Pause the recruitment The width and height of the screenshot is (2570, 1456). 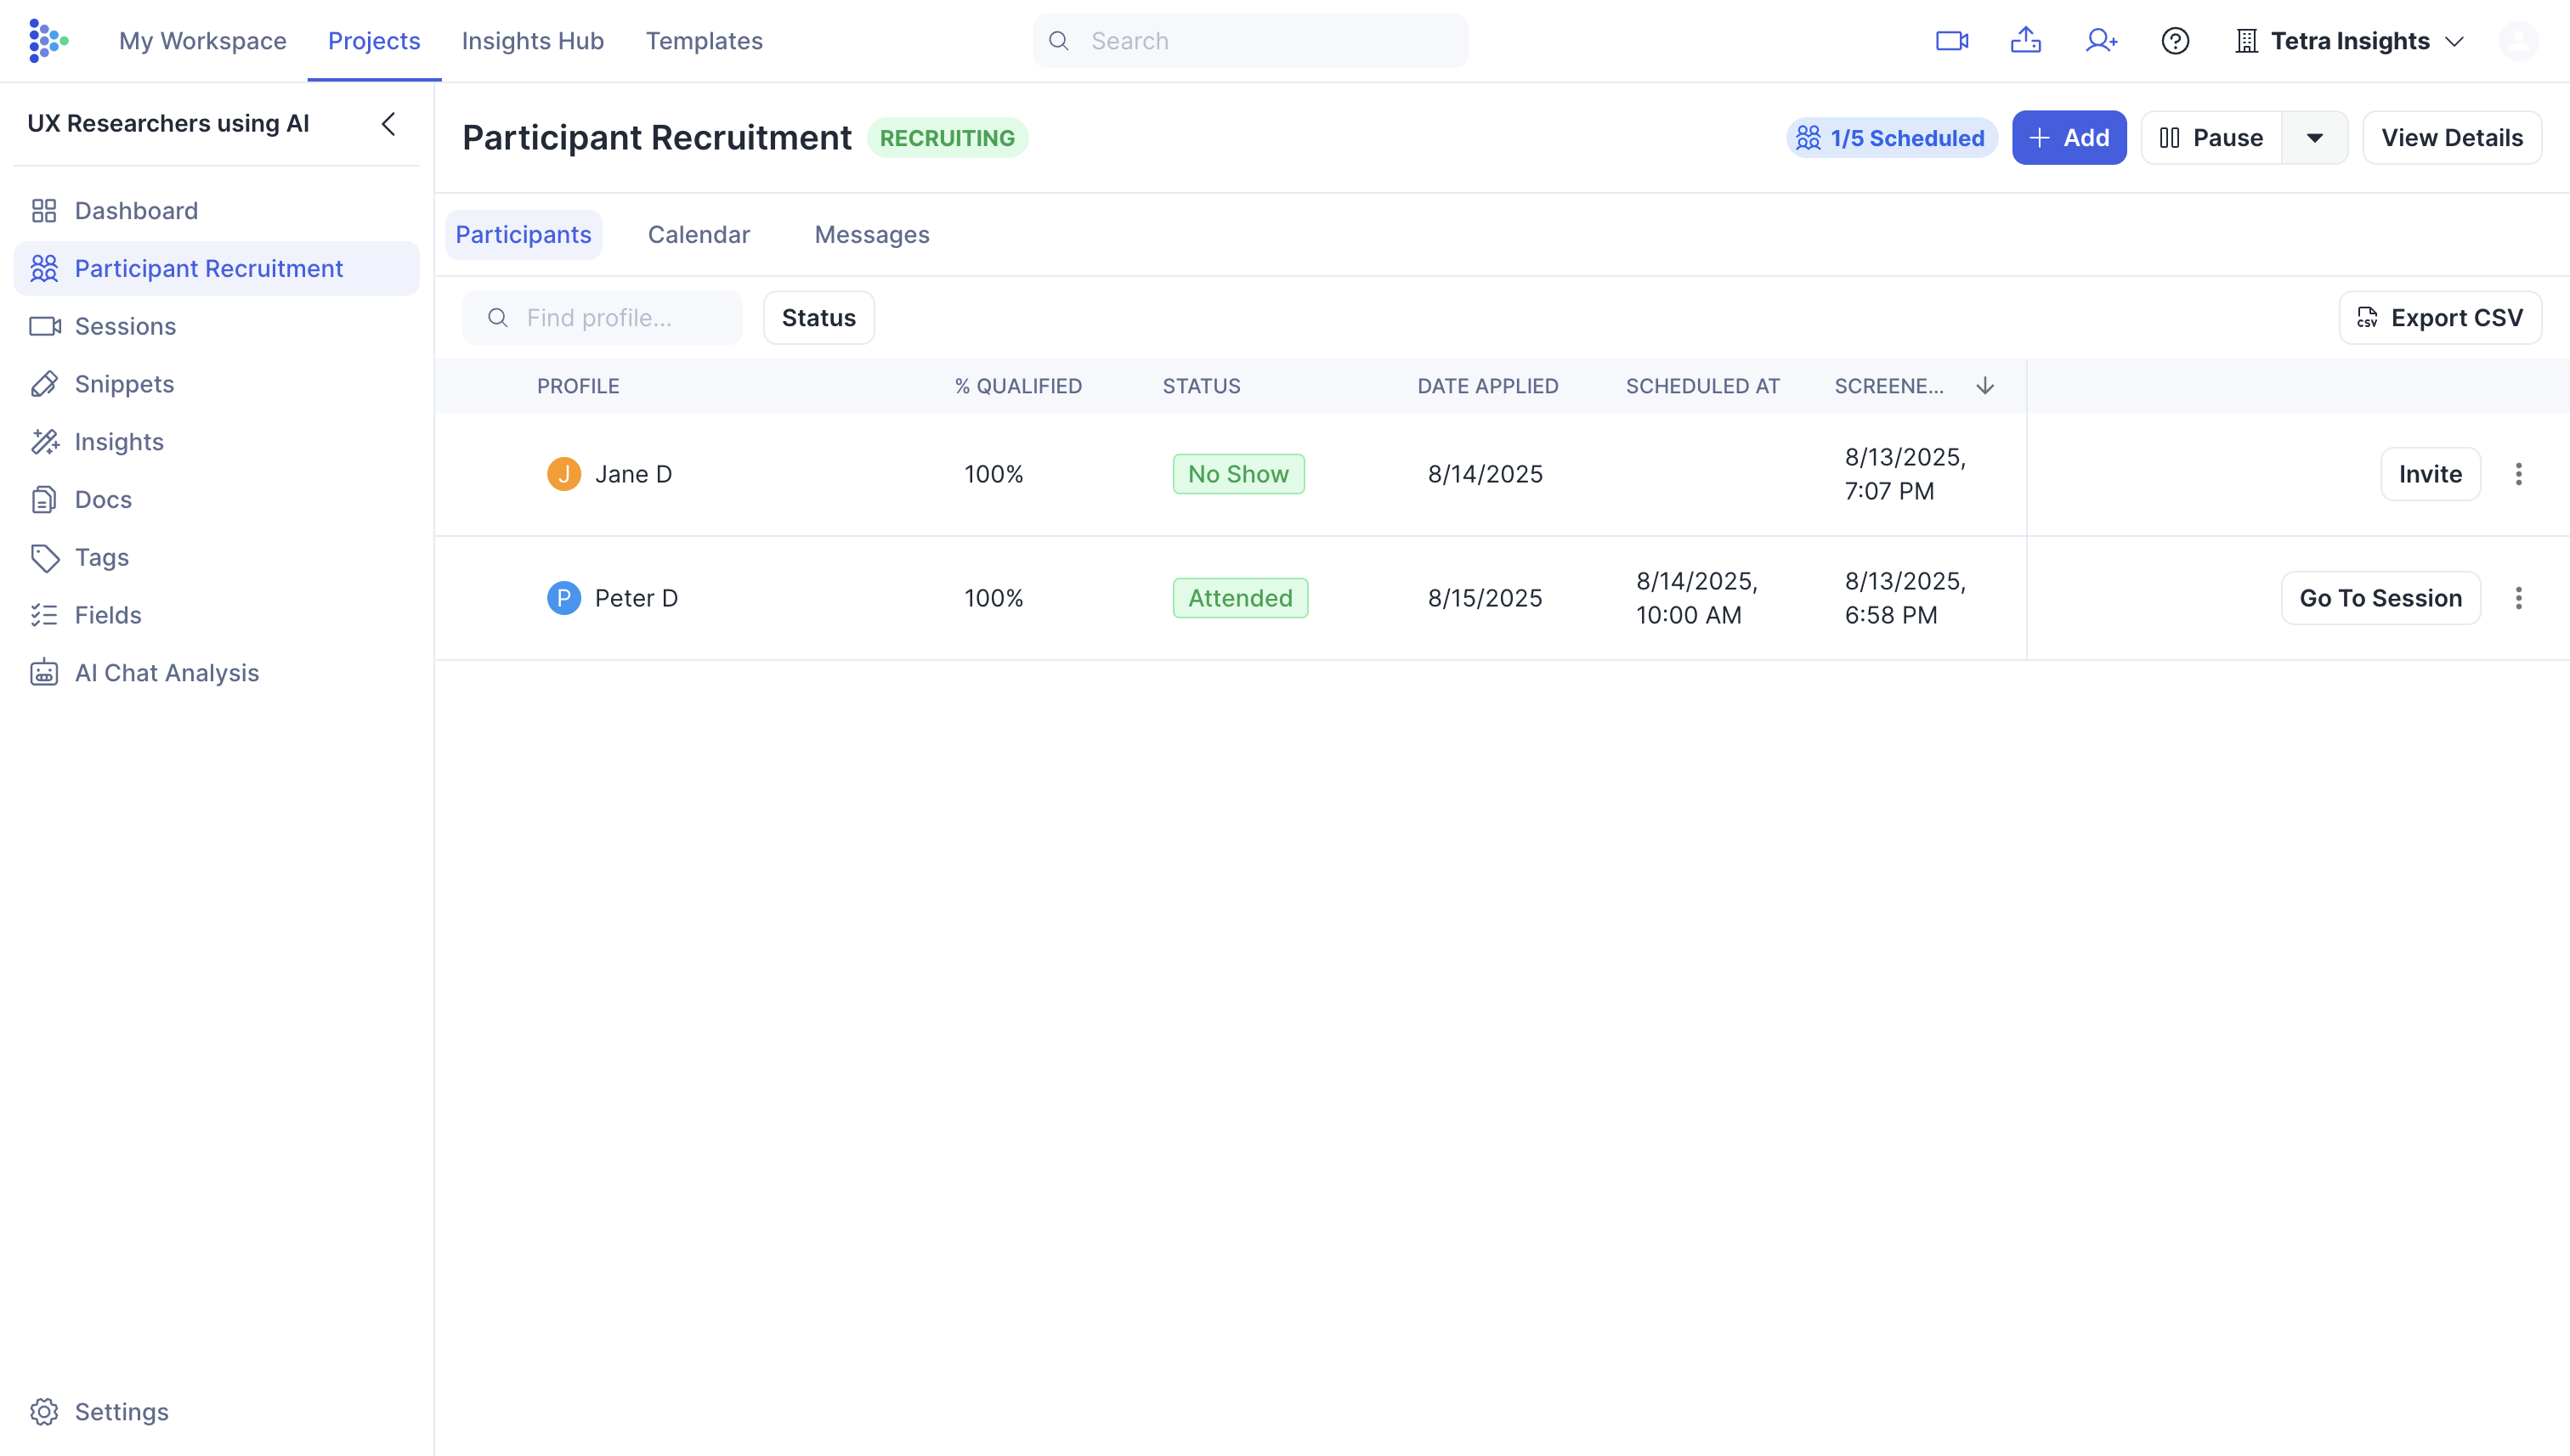coord(2211,138)
